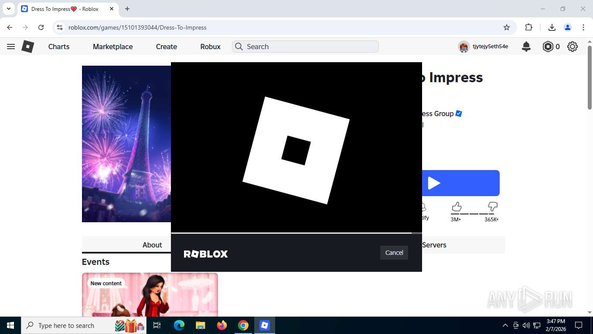Click the blue Play button
Screen dimensions: 593x334
(460, 183)
